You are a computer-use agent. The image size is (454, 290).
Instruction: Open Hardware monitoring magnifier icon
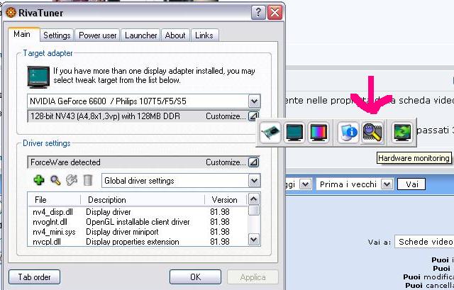(x=372, y=133)
